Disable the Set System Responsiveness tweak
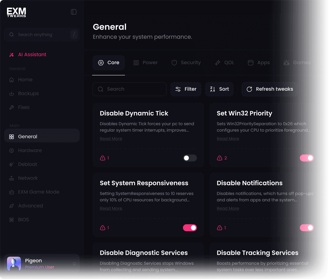336x279 pixels. point(190,228)
